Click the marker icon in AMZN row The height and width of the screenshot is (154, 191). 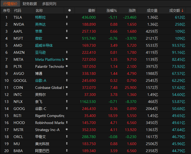(x=67, y=52)
